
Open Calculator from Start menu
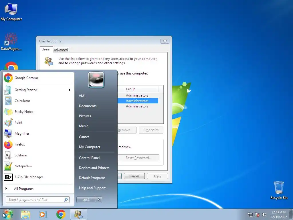click(39, 101)
